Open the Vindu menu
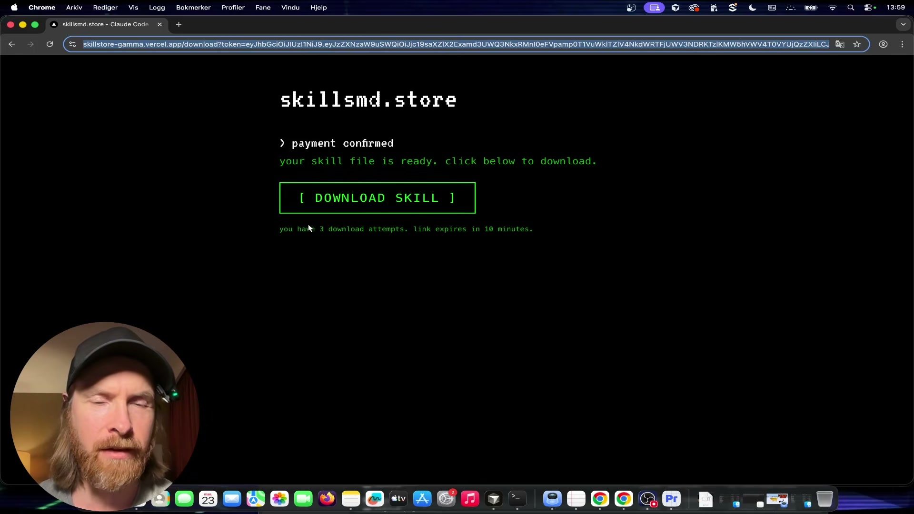 pyautogui.click(x=290, y=8)
